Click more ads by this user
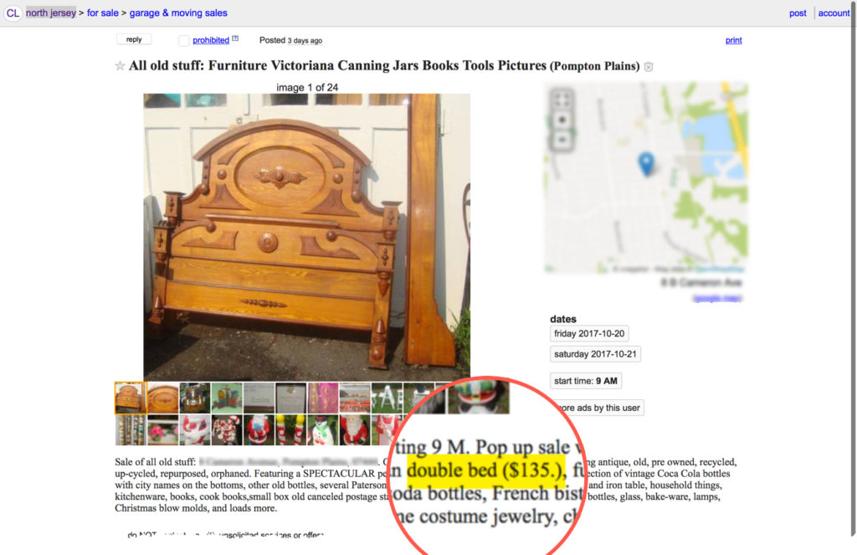Image resolution: width=857 pixels, height=555 pixels. 598,408
